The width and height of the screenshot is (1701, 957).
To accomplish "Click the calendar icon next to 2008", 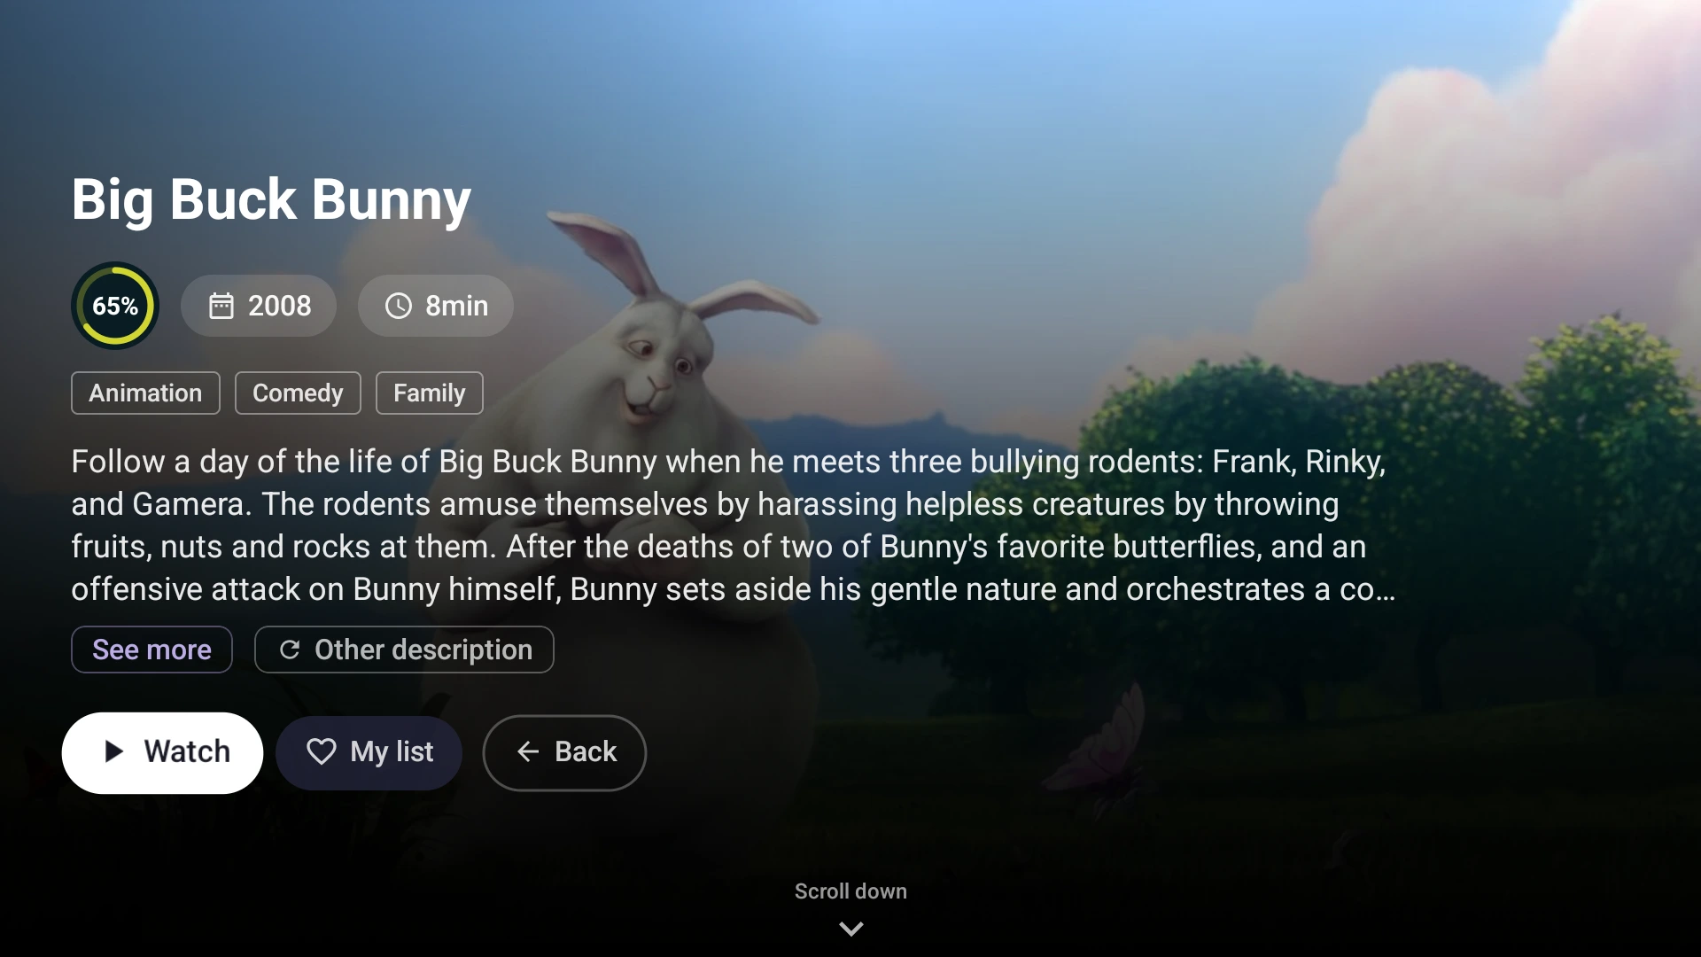I will tap(221, 307).
